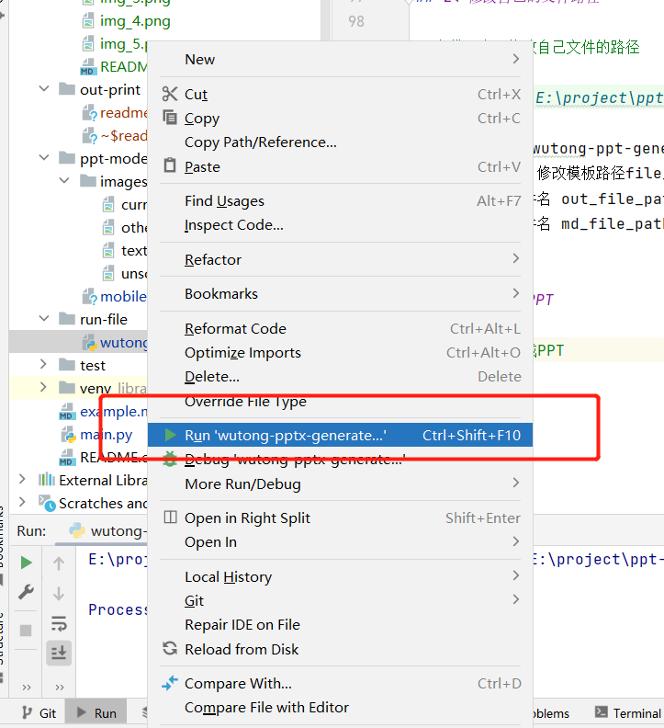Click the Terminal icon in the bottom bar
Screen dimensions: 664x728
click(602, 712)
